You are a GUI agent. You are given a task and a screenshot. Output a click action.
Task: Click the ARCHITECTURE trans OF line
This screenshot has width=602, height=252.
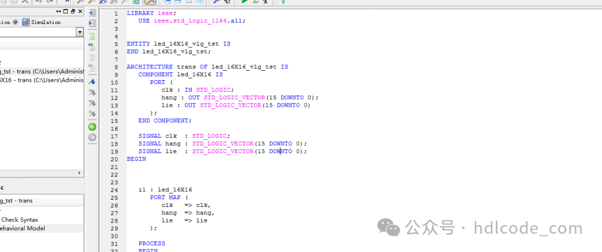pos(207,67)
